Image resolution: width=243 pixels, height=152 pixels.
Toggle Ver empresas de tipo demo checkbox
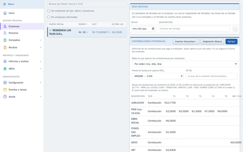point(49,11)
